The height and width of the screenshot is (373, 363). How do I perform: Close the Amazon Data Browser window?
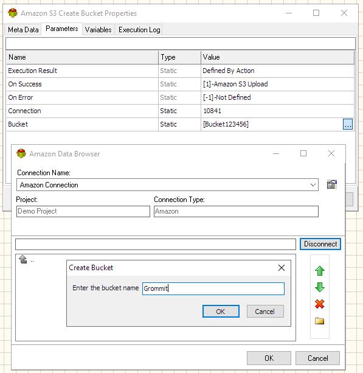pyautogui.click(x=331, y=153)
